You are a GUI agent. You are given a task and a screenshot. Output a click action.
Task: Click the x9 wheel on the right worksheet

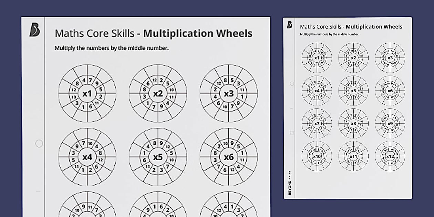pos(391,124)
